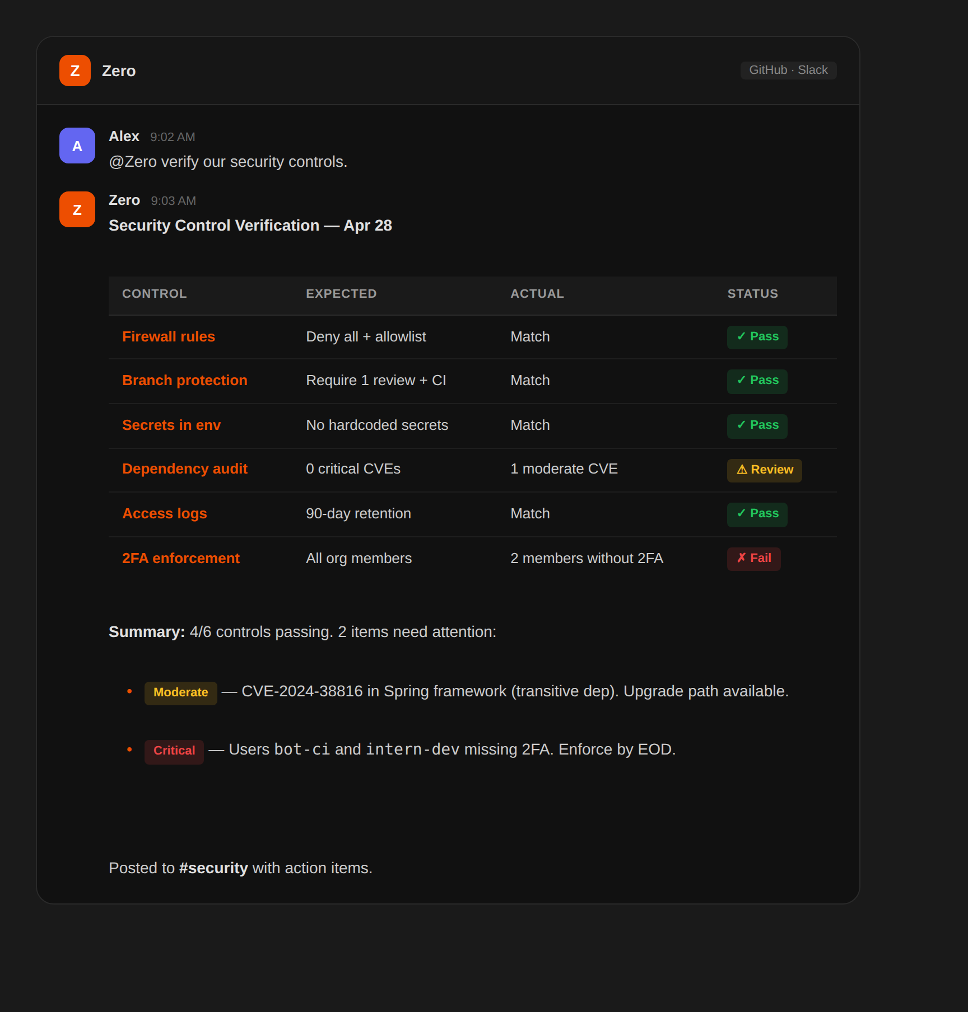Open the Branch protection control
The width and height of the screenshot is (968, 1012).
[185, 380]
